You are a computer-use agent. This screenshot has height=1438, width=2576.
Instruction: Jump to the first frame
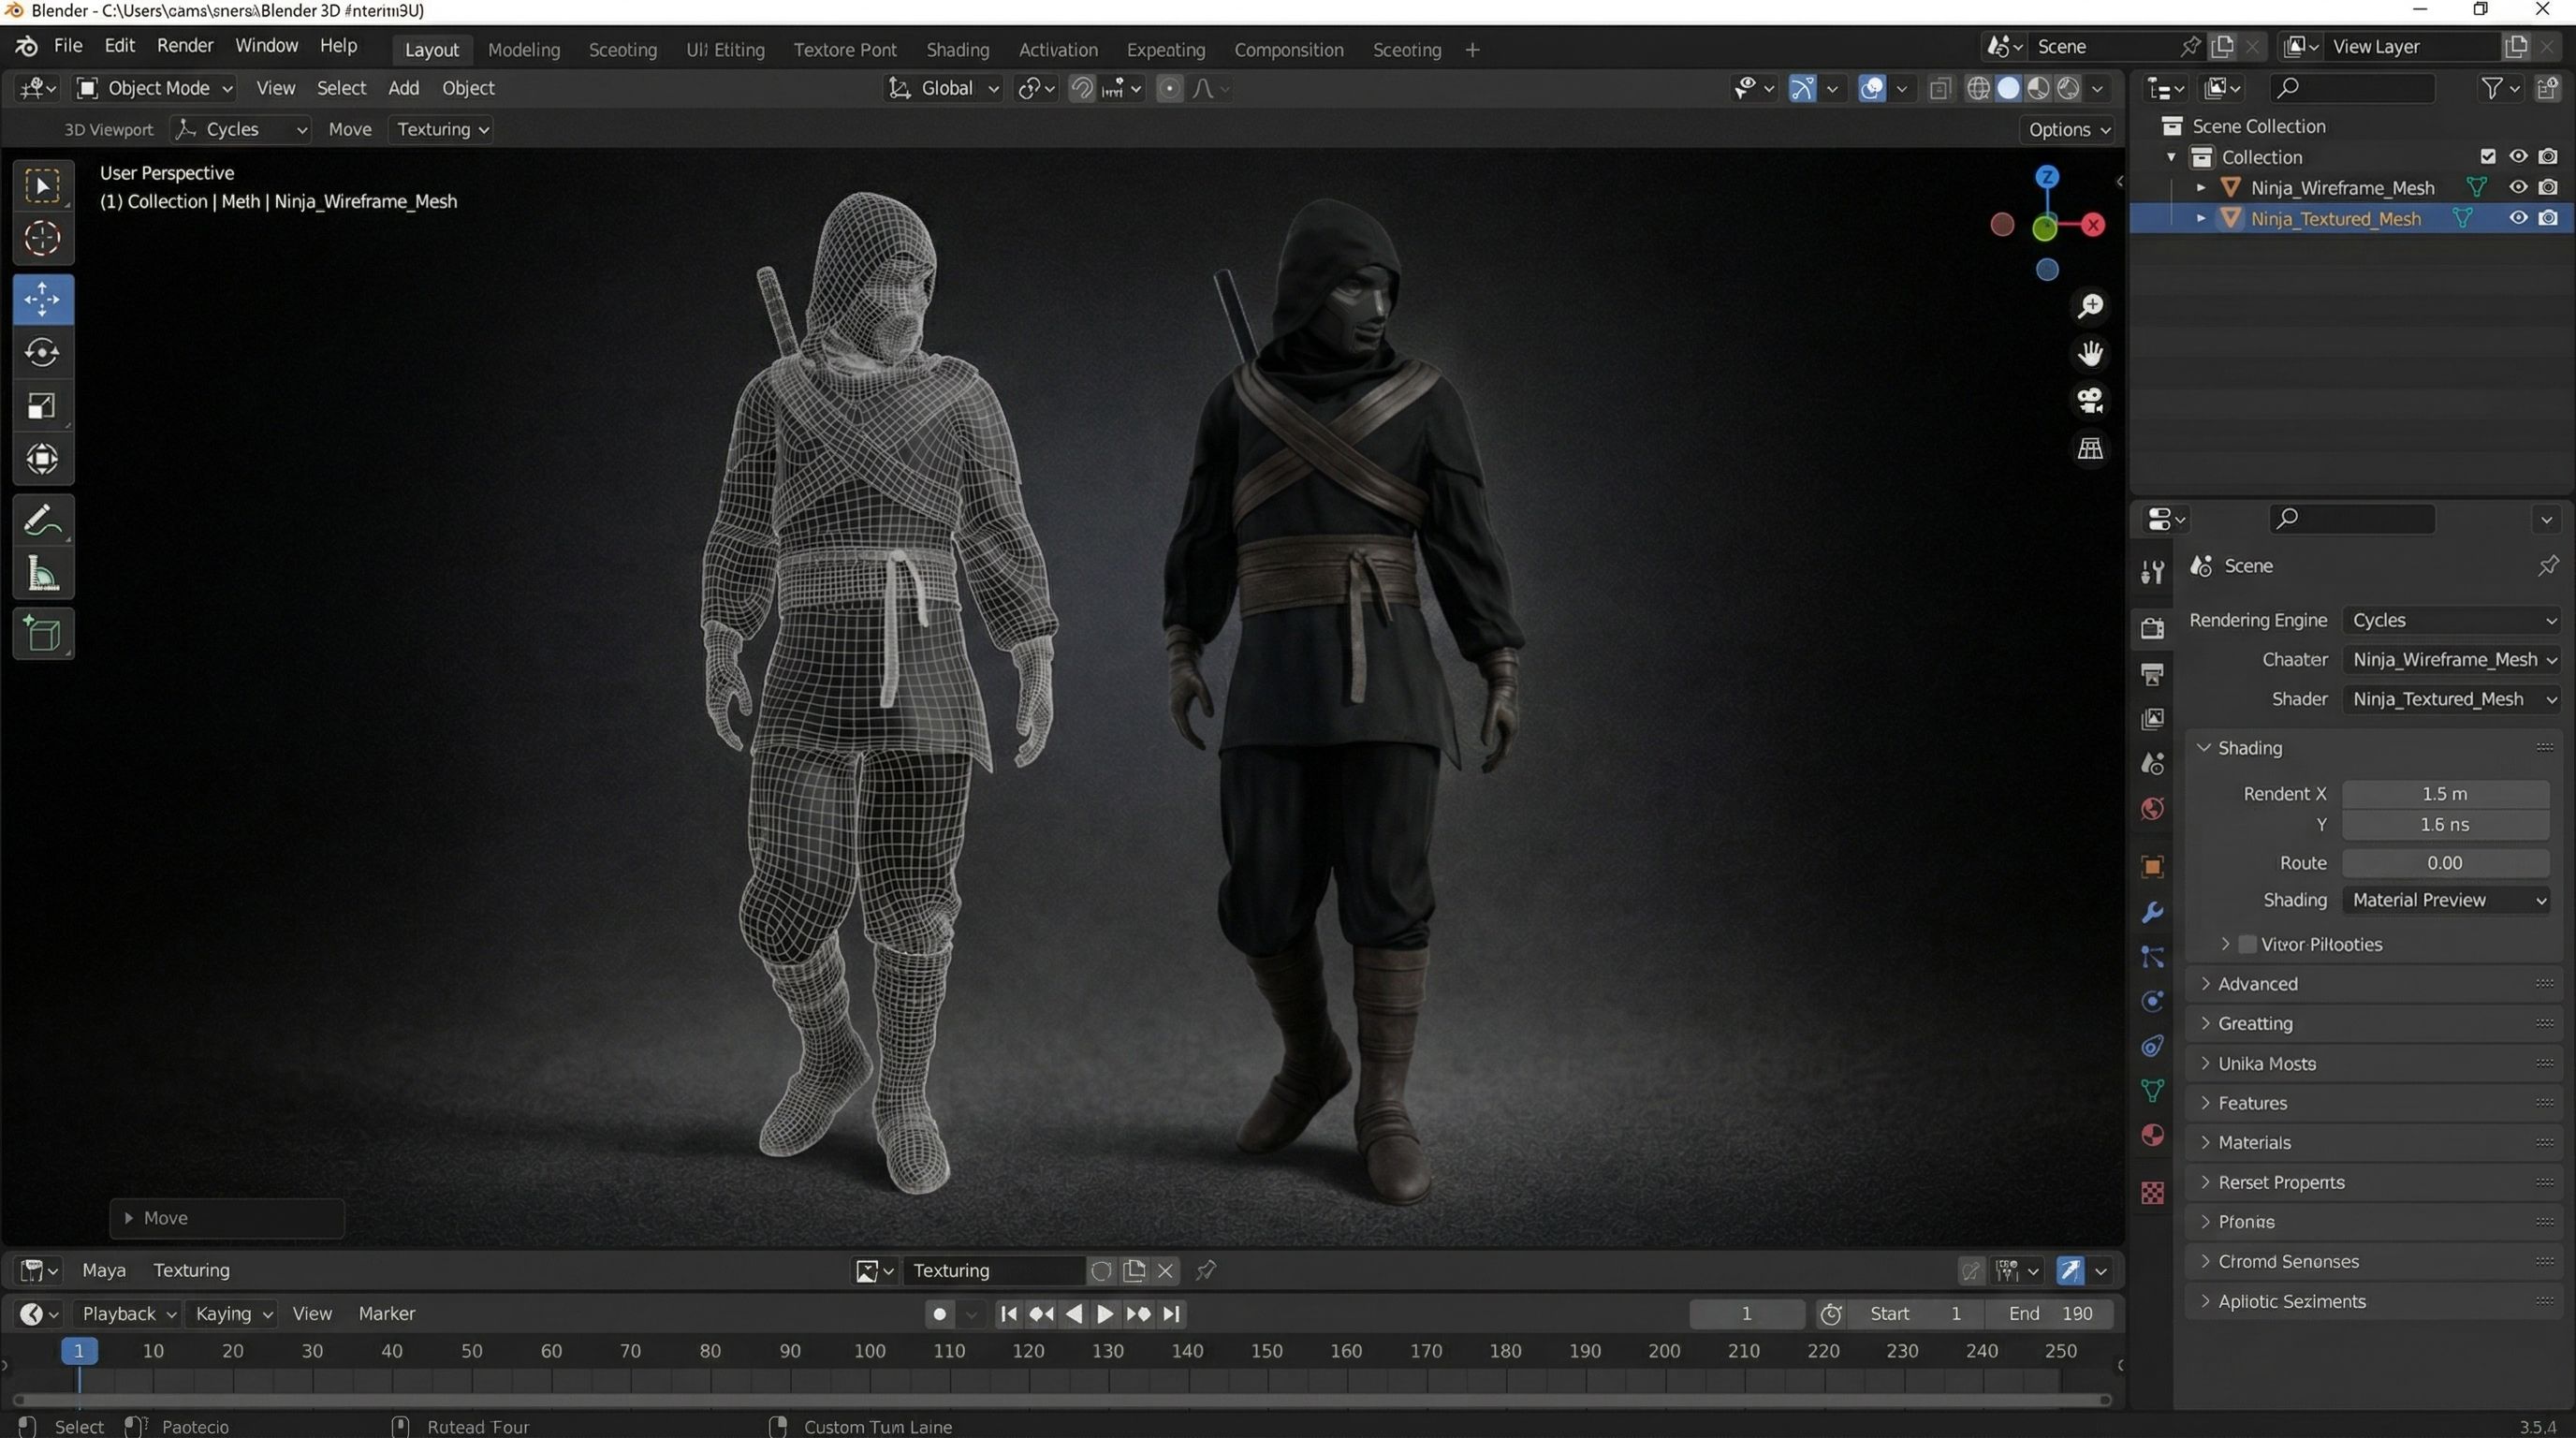(x=1008, y=1313)
